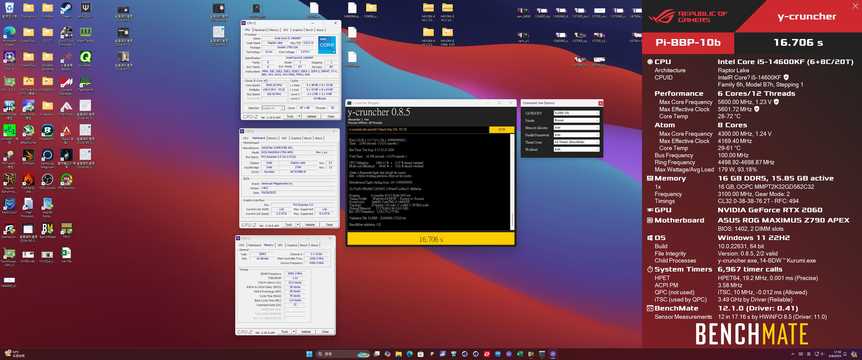
Task: Open the Recycle Bin desktop icon
Action: pyautogui.click(x=9, y=10)
